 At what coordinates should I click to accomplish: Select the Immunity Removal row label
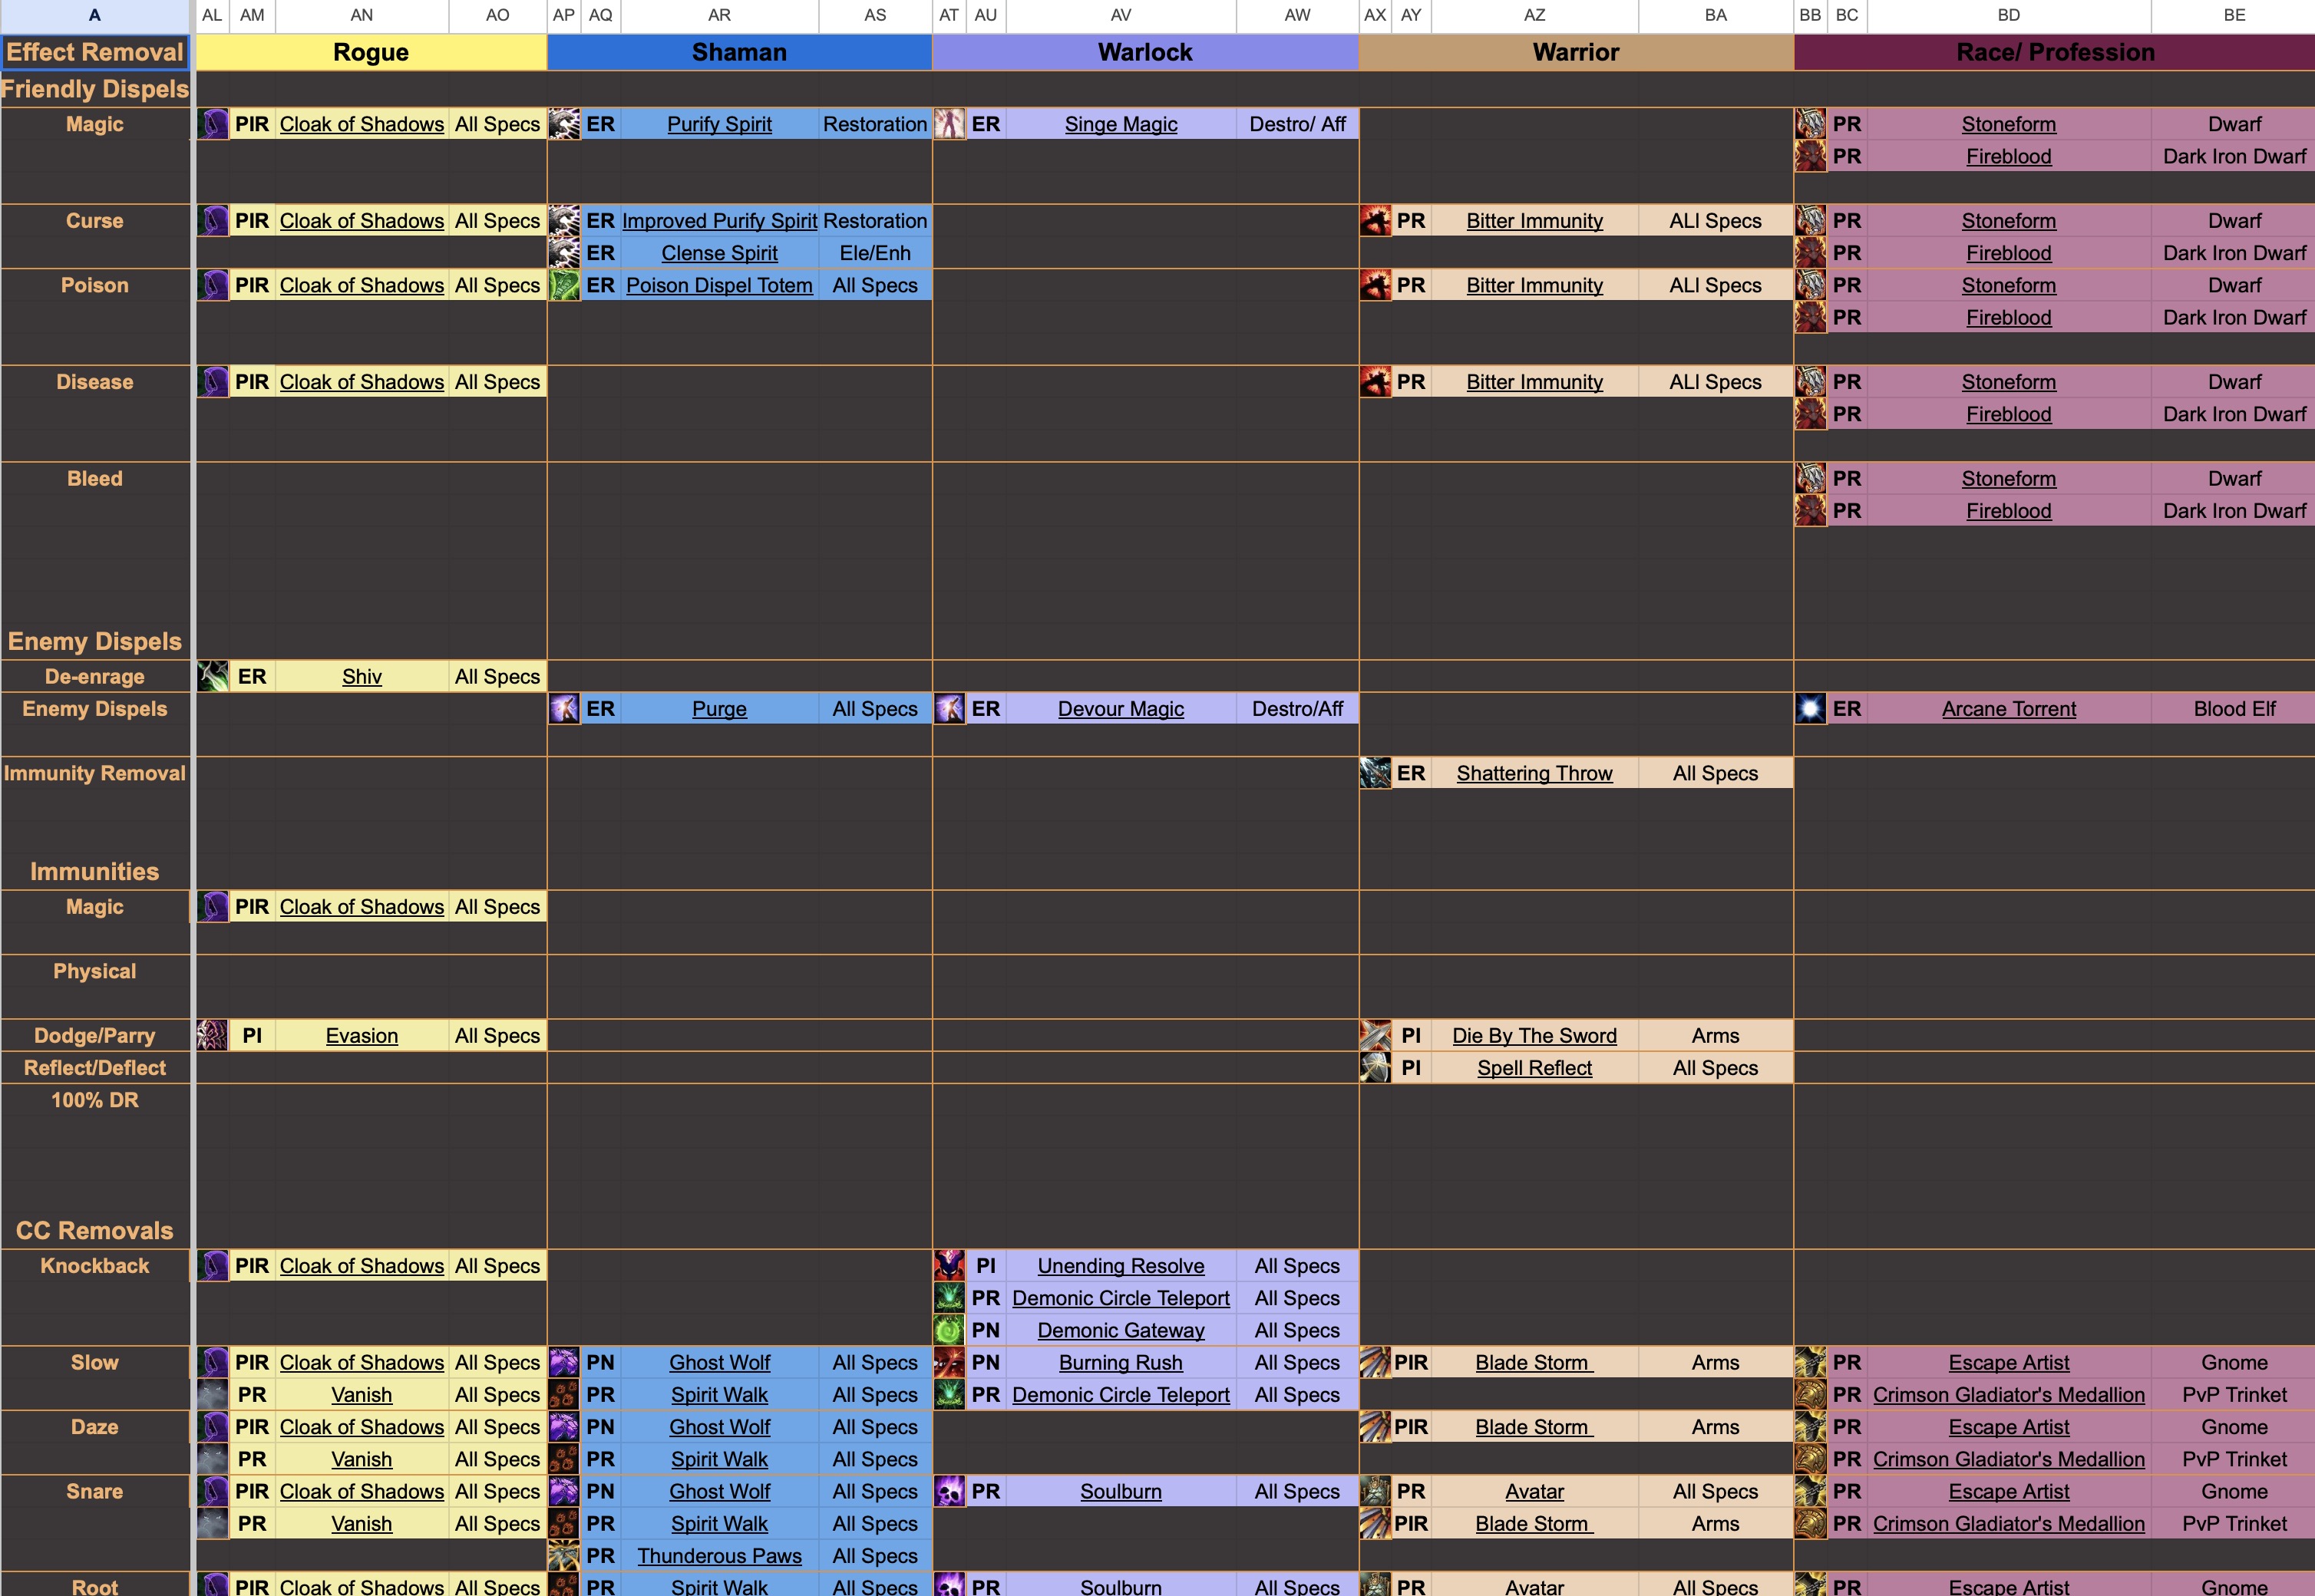(x=94, y=773)
